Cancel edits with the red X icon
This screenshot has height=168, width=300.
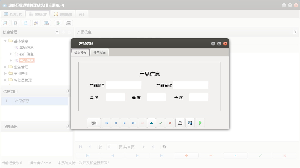click(170, 123)
